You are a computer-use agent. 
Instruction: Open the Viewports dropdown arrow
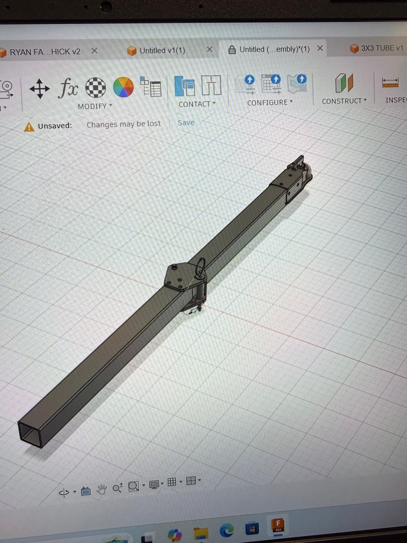tap(199, 480)
